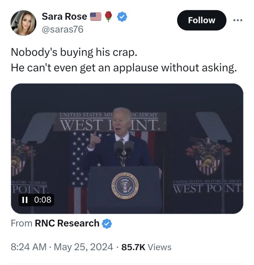The width and height of the screenshot is (254, 265).
Task: Click the RNC Research verified checkmark
Action: coord(107,223)
